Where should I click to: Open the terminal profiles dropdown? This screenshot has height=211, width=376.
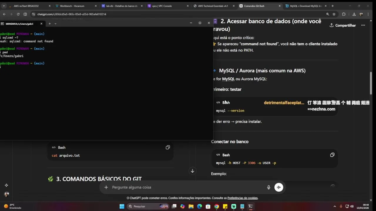pyautogui.click(x=55, y=23)
